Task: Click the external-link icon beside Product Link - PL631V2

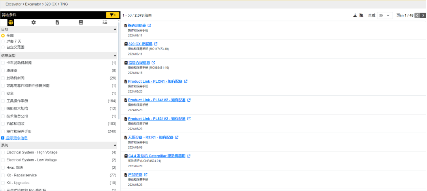Action: point(189,119)
